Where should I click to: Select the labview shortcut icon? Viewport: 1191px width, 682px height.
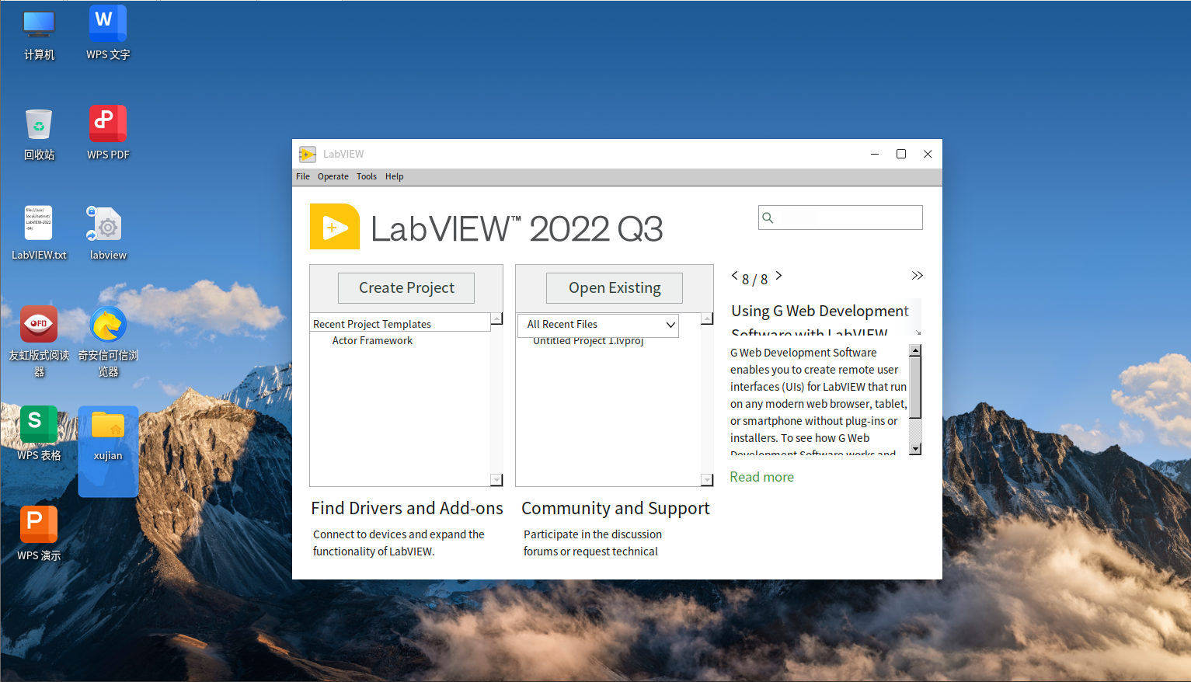click(108, 234)
